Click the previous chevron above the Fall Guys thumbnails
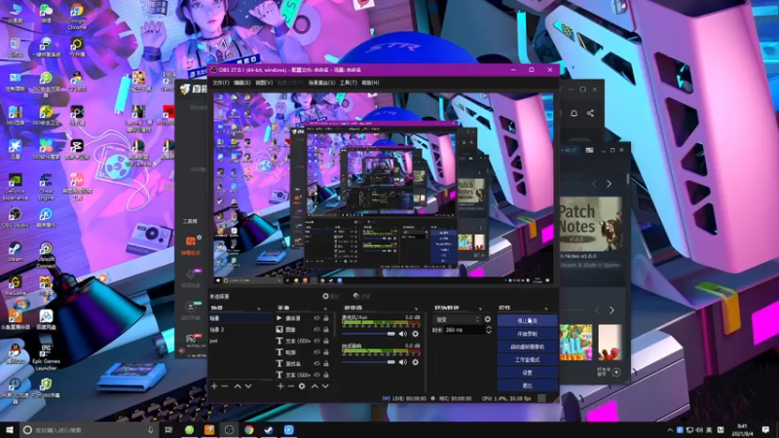 [597, 310]
